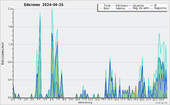
Task: Click the '6 h' x-axis label
Action: tap(52, 99)
